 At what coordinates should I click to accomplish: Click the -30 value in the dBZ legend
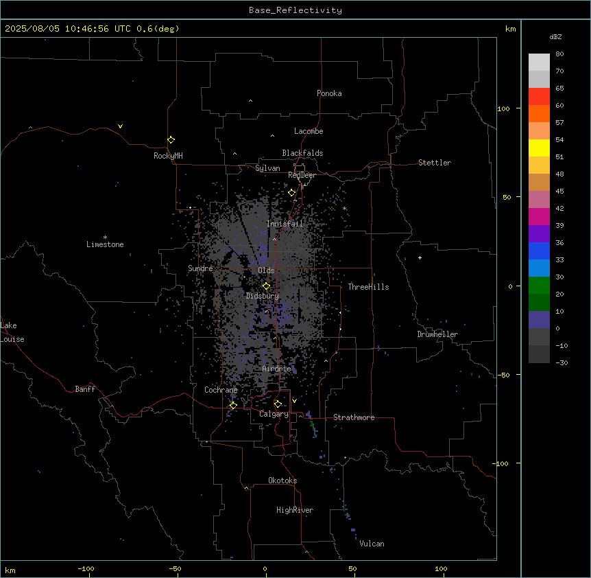click(562, 362)
